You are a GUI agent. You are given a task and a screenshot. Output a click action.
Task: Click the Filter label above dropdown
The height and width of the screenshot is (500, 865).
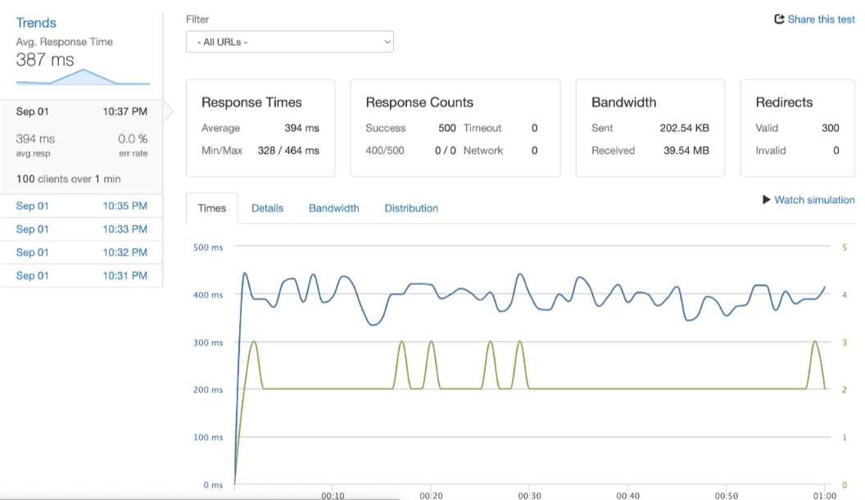[x=197, y=20]
